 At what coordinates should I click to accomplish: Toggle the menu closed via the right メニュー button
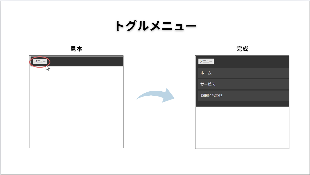[206, 61]
